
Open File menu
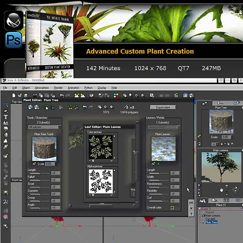pyautogui.click(x=5, y=88)
